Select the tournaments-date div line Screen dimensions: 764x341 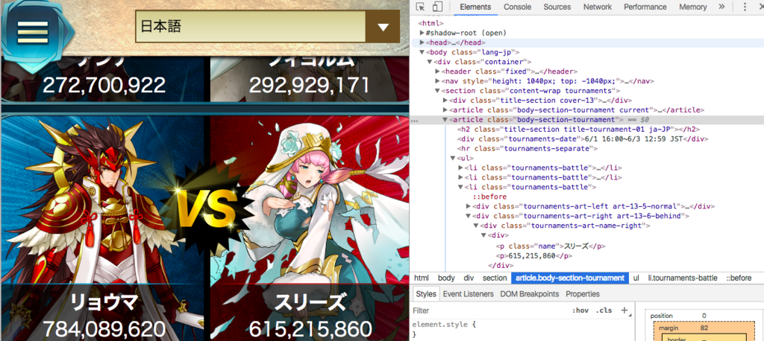point(583,138)
